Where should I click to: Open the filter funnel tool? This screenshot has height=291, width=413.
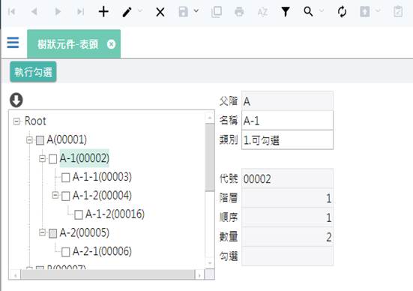point(286,12)
